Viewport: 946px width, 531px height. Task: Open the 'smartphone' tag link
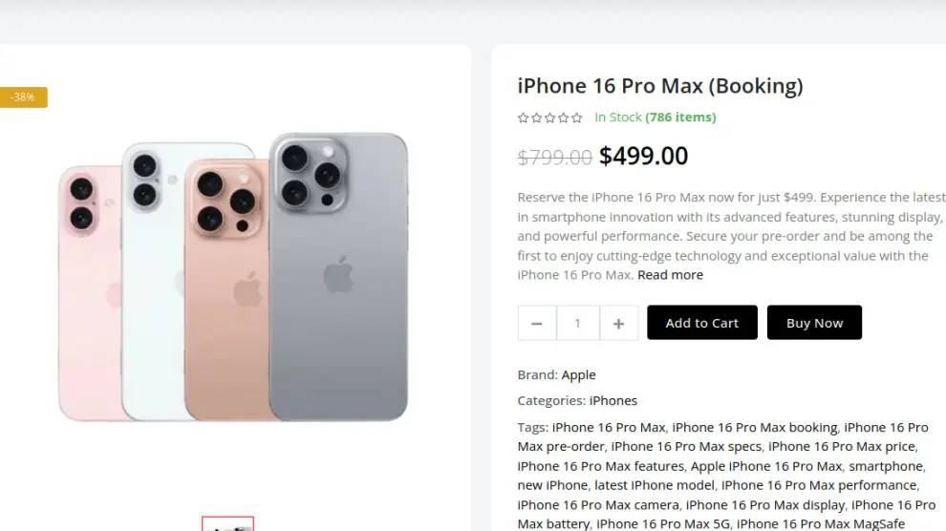pos(886,466)
